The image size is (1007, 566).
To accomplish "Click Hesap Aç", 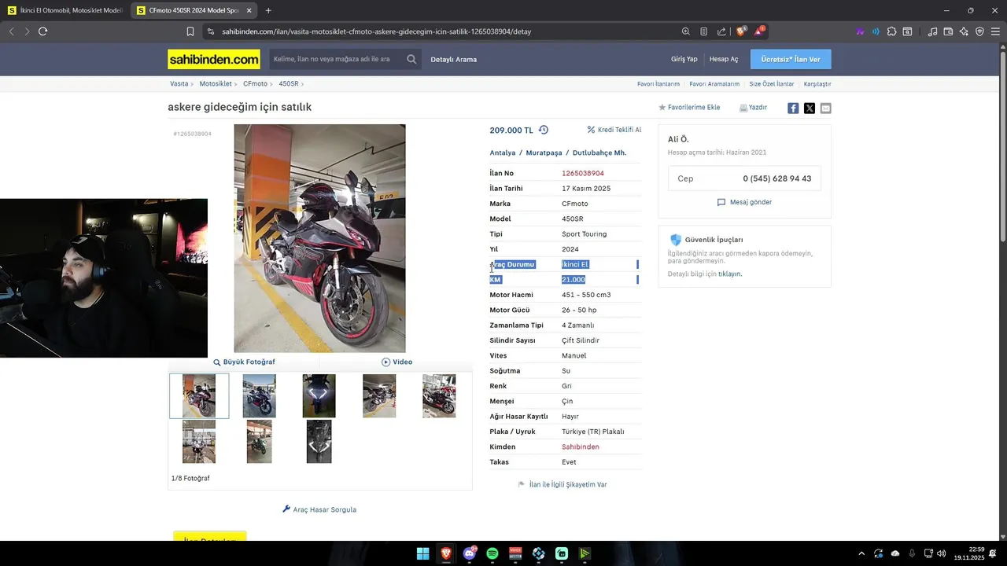I will point(724,59).
